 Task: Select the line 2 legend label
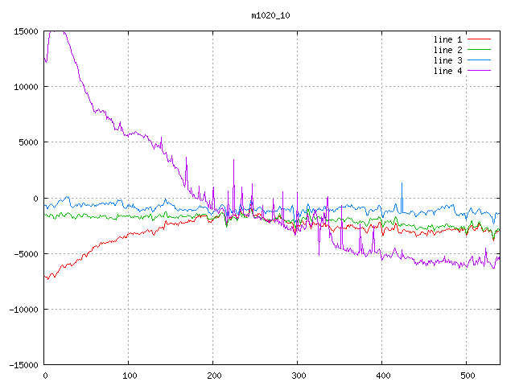pos(448,50)
